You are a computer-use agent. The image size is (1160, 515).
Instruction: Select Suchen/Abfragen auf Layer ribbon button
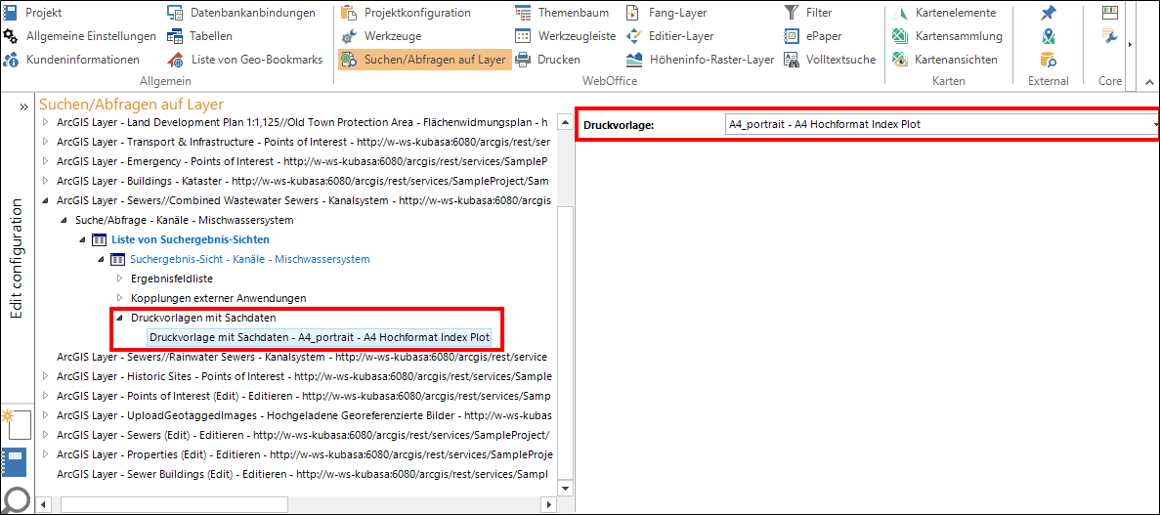(424, 60)
